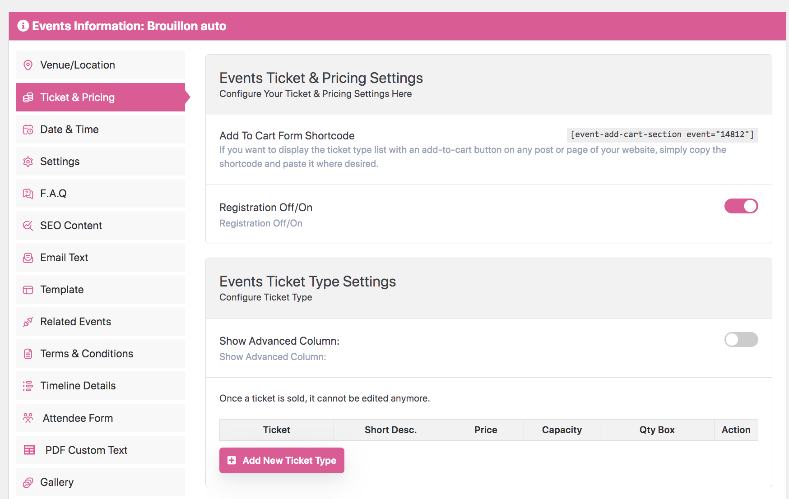Click the Venue/Location map pin icon

coord(28,65)
